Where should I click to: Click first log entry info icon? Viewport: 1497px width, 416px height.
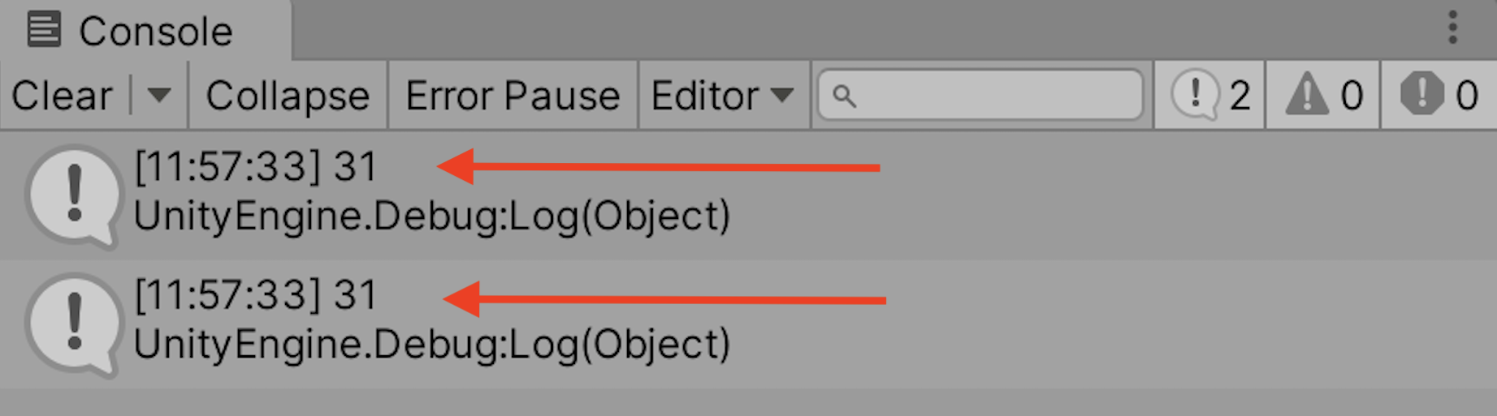[73, 195]
